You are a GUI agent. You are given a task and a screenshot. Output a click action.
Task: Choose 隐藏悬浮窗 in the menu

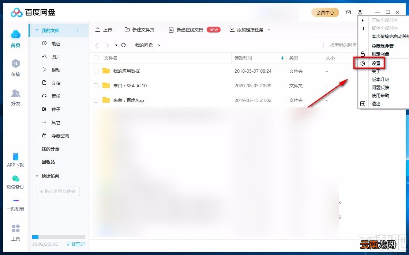click(x=382, y=46)
